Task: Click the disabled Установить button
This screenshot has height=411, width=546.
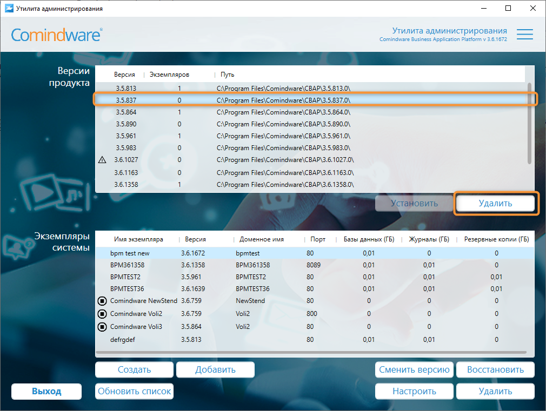Action: click(x=414, y=203)
